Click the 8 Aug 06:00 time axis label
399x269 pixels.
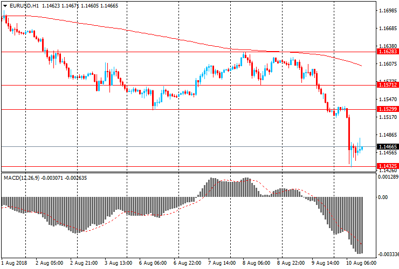point(257,263)
